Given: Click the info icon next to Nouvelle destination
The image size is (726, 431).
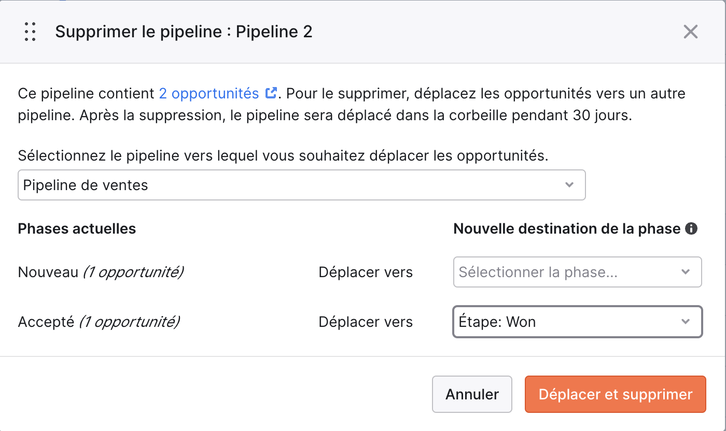Looking at the screenshot, I should 691,228.
